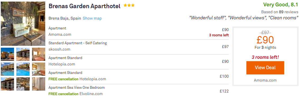The width and height of the screenshot is (299, 98).
Task: Click the Very Good 8.1 rating score
Action: (280, 5)
